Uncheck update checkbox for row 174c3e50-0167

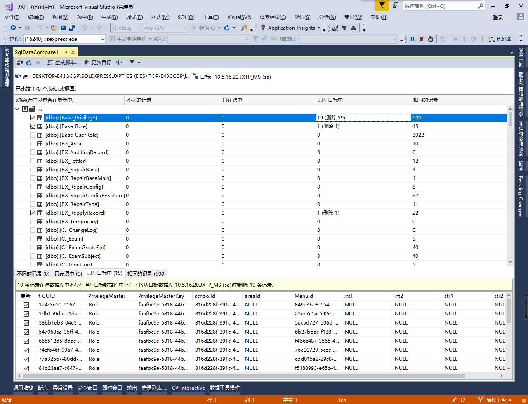[26, 305]
